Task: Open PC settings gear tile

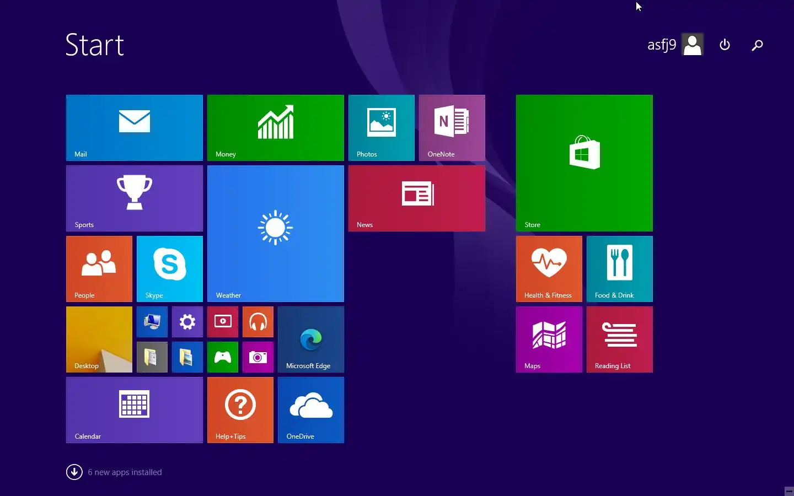Action: 187,322
